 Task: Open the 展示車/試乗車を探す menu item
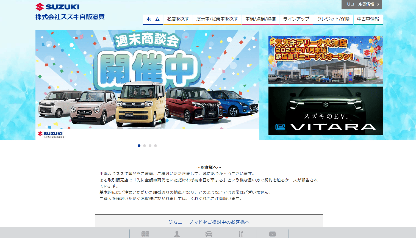tap(217, 19)
